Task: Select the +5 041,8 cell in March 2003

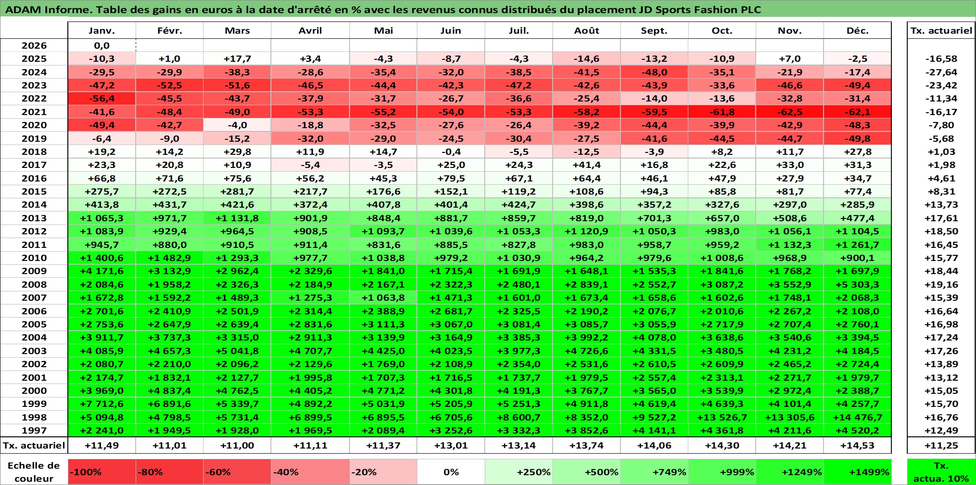Action: pyautogui.click(x=237, y=351)
